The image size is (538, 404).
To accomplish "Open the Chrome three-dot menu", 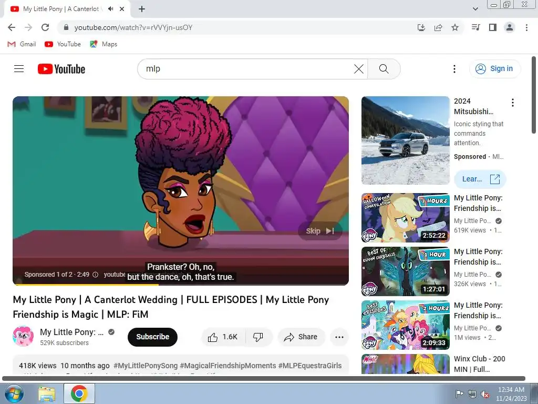I will (x=526, y=27).
